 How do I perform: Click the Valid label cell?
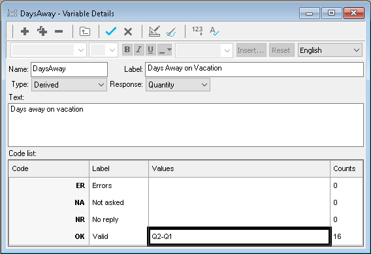tap(119, 236)
